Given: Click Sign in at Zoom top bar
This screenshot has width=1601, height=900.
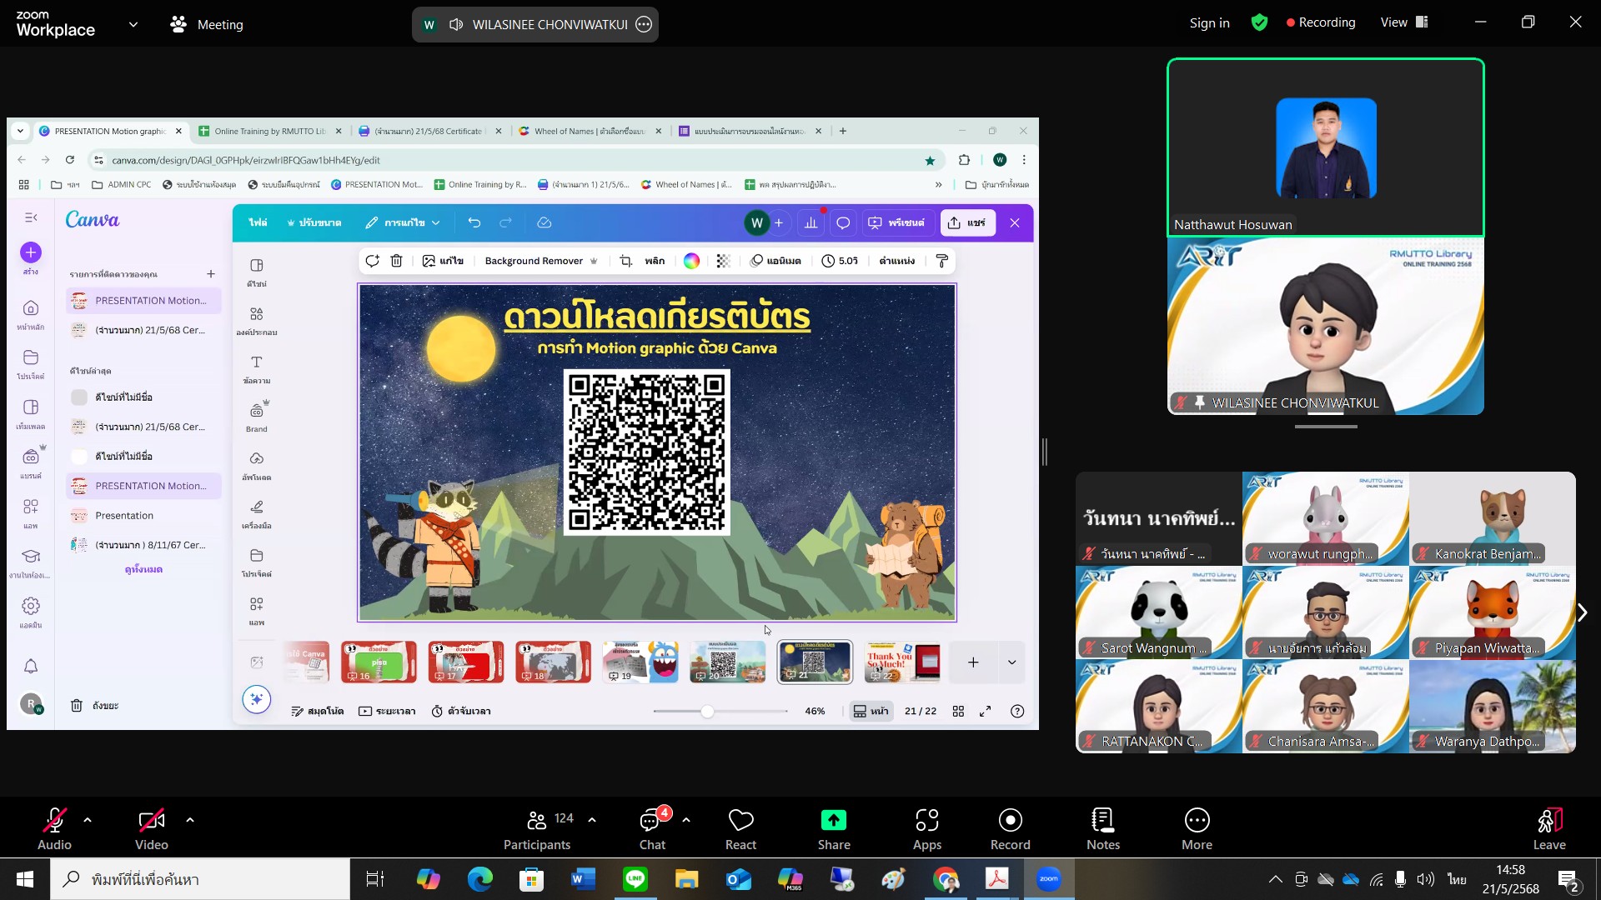Looking at the screenshot, I should click(x=1209, y=22).
